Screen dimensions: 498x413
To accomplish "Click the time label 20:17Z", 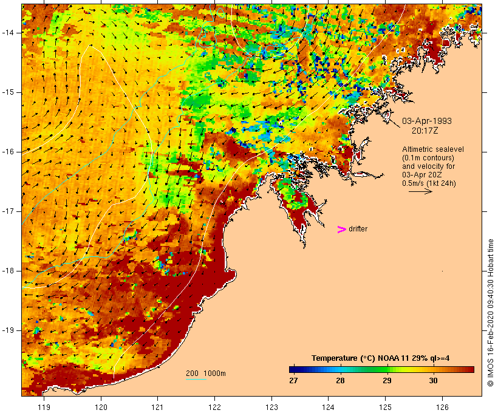I will pos(425,131).
